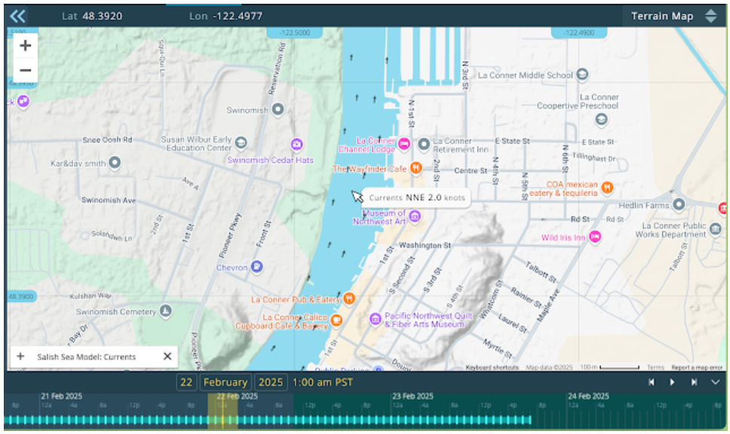This screenshot has width=730, height=434.
Task: Click the La Conner Middle School marker icon
Action: [x=582, y=74]
